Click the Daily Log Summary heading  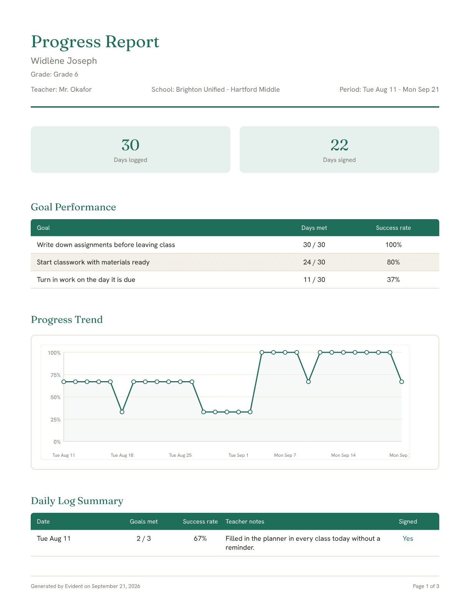pos(77,501)
